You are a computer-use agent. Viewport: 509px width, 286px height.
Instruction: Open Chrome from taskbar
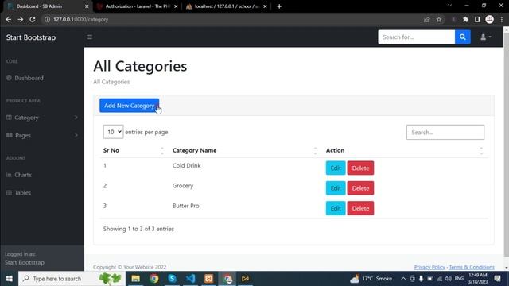pos(153,279)
